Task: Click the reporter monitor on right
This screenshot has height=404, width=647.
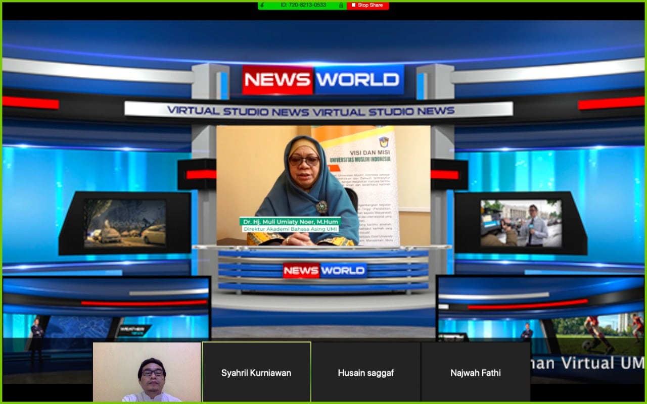Action: 521,223
